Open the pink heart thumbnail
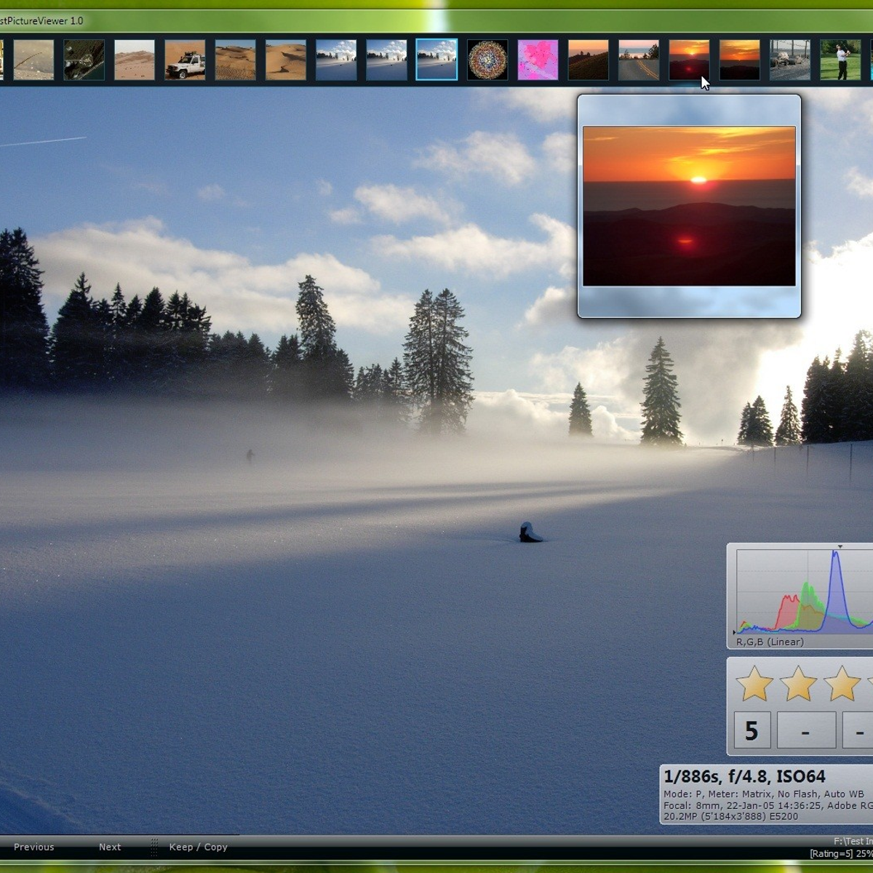 (538, 60)
